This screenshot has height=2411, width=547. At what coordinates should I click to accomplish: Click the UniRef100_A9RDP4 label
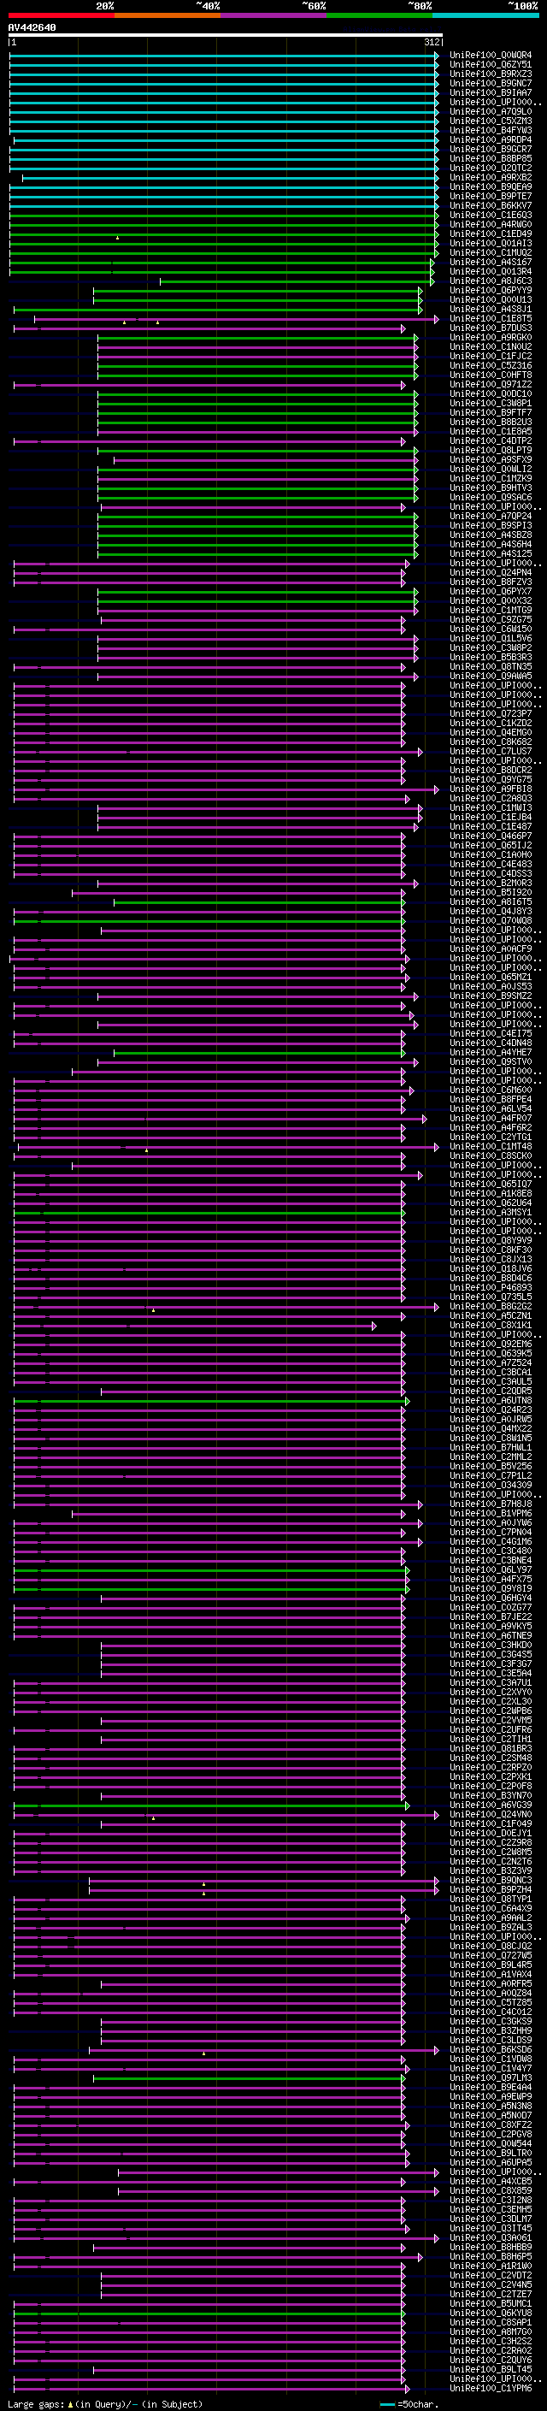(x=491, y=139)
